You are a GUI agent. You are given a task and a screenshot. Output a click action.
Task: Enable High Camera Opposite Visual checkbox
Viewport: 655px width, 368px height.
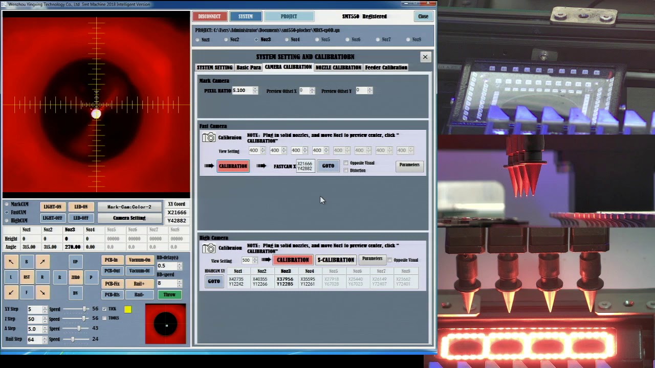point(390,260)
